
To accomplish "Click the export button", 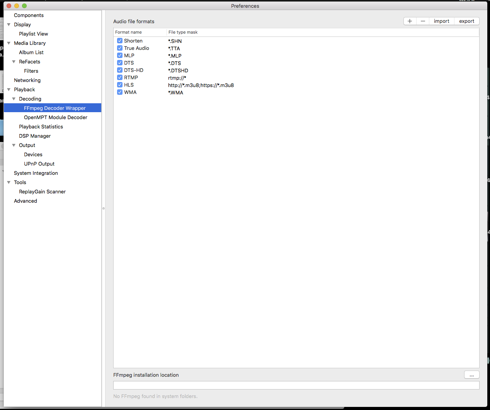I will tap(466, 21).
